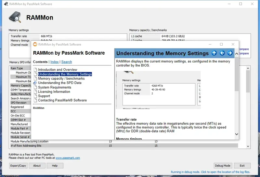Select the Ram Type row in SPD list
Viewport: 260px width, 177px height.
[20, 68]
